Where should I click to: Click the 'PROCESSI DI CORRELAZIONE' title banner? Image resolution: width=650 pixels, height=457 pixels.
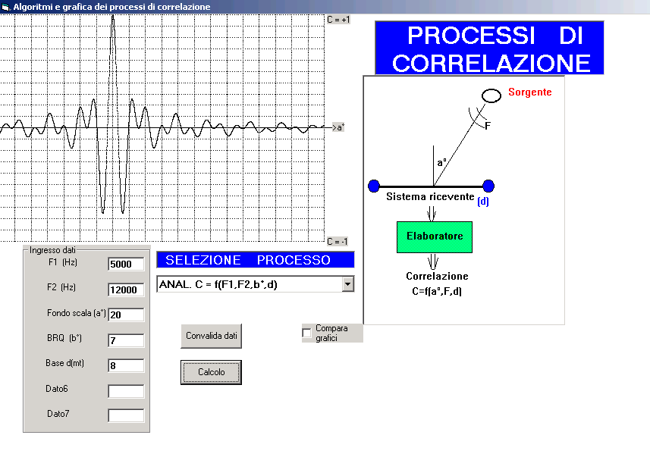click(489, 48)
